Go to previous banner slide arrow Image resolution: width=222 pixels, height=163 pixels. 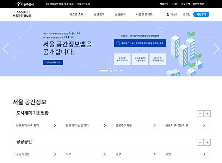pos(6,49)
